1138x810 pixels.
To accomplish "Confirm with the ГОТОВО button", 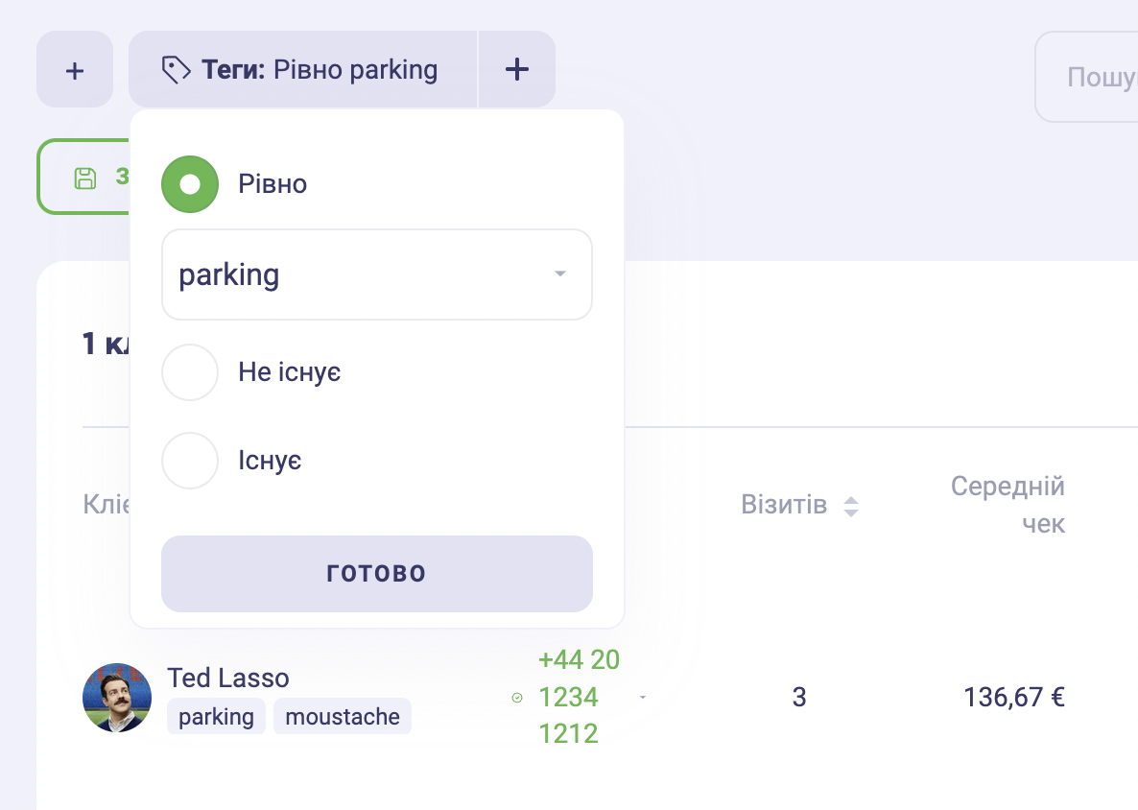I will pos(377,573).
